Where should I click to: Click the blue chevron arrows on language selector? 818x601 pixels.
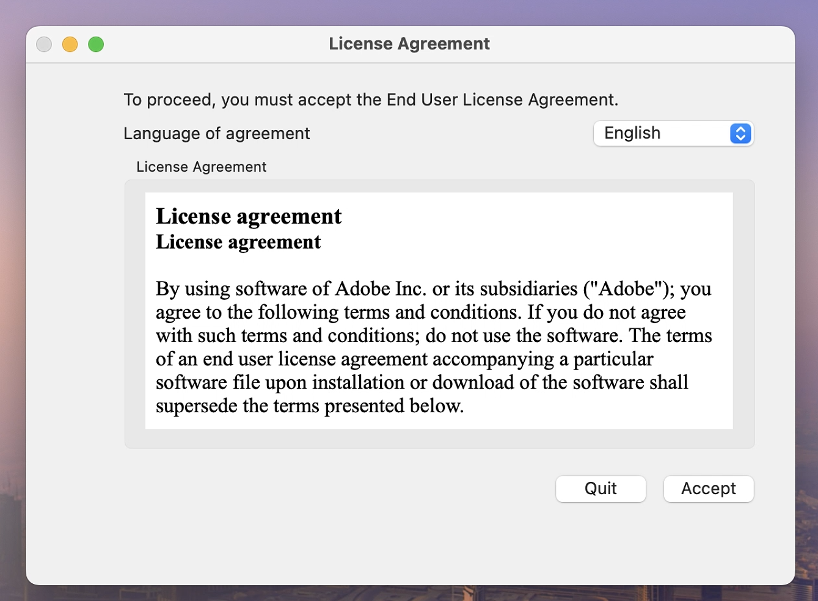coord(740,133)
